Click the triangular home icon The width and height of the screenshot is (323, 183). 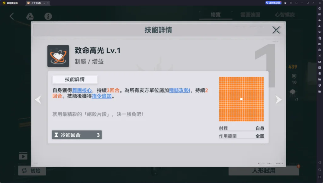click(x=30, y=16)
